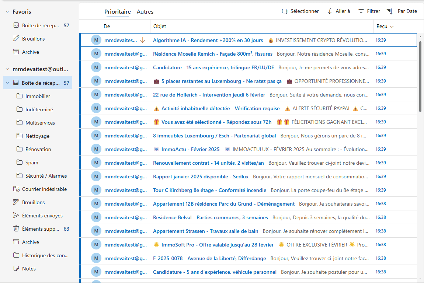424x283 pixels.
Task: Click the Par Date sorting icon
Action: coord(390,11)
